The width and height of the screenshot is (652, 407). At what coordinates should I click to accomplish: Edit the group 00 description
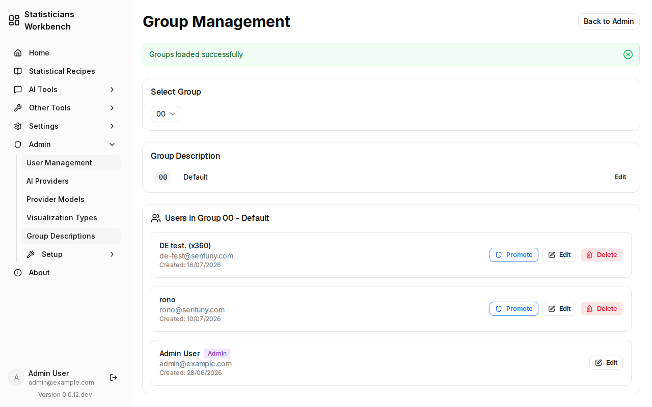pos(620,177)
